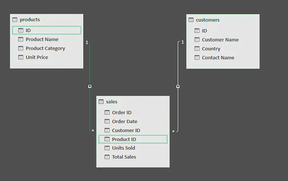Click the column icon beside Country
Viewport: 288px width, 181px height.
(x=197, y=49)
